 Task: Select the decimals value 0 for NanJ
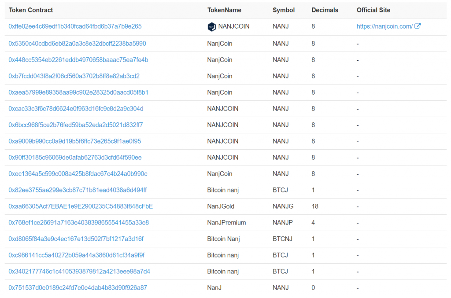[313, 287]
